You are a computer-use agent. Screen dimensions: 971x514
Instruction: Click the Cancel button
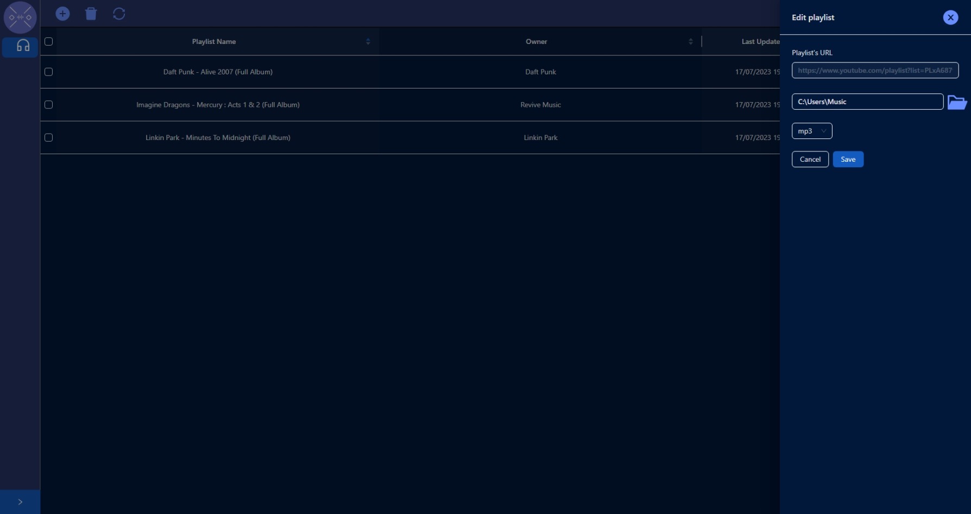point(810,159)
